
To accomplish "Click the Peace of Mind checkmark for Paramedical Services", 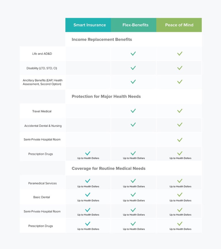I will point(180,181).
